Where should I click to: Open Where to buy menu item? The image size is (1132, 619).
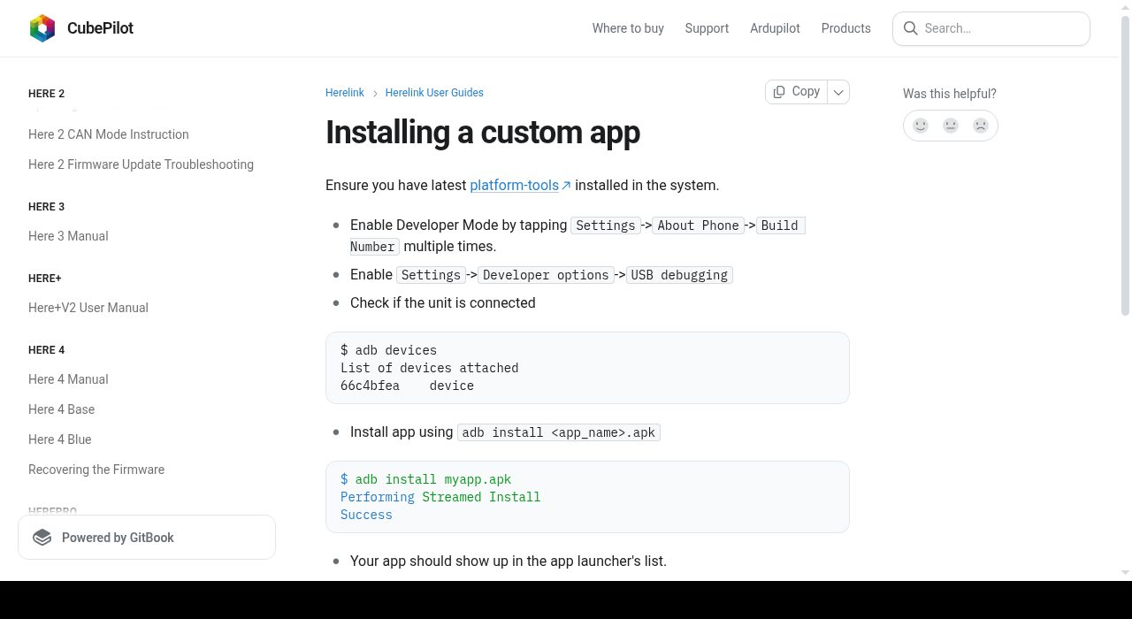coord(628,28)
